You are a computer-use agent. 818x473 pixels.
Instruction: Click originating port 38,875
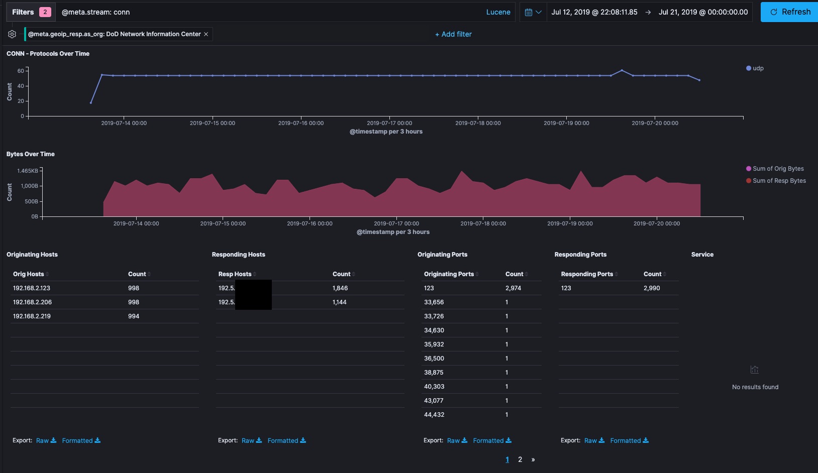(x=434, y=373)
